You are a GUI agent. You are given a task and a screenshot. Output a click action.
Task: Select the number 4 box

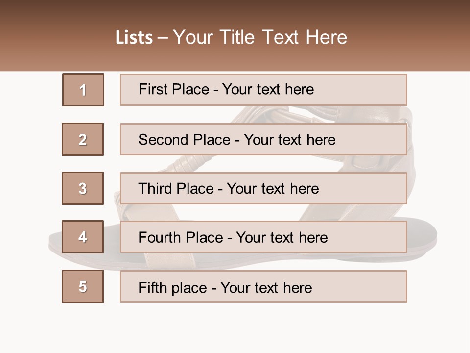(83, 237)
